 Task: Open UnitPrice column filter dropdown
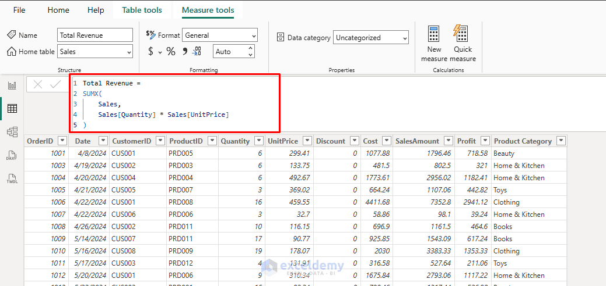click(x=307, y=141)
